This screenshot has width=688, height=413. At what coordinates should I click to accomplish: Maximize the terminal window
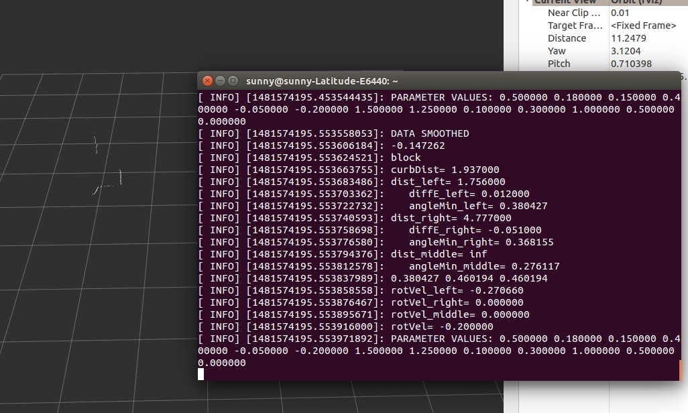pyautogui.click(x=233, y=80)
